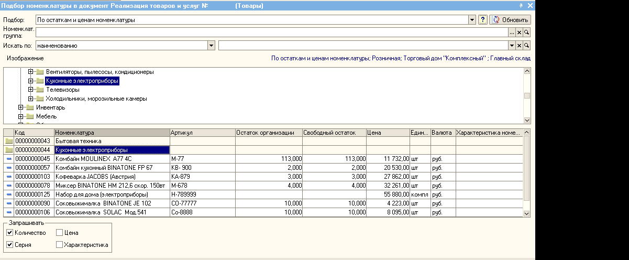
Task: Click the Номенклат. группа input field
Action: (x=272, y=32)
